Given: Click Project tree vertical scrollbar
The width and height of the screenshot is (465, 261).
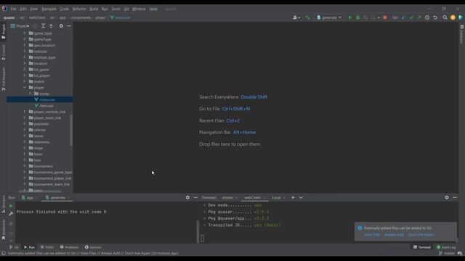Looking at the screenshot, I should tap(71, 130).
